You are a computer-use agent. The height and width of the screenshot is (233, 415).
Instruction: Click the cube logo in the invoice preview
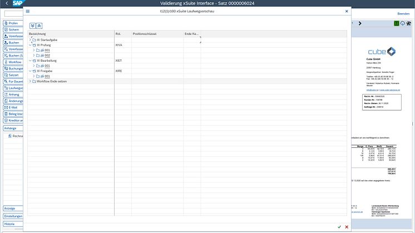click(382, 52)
